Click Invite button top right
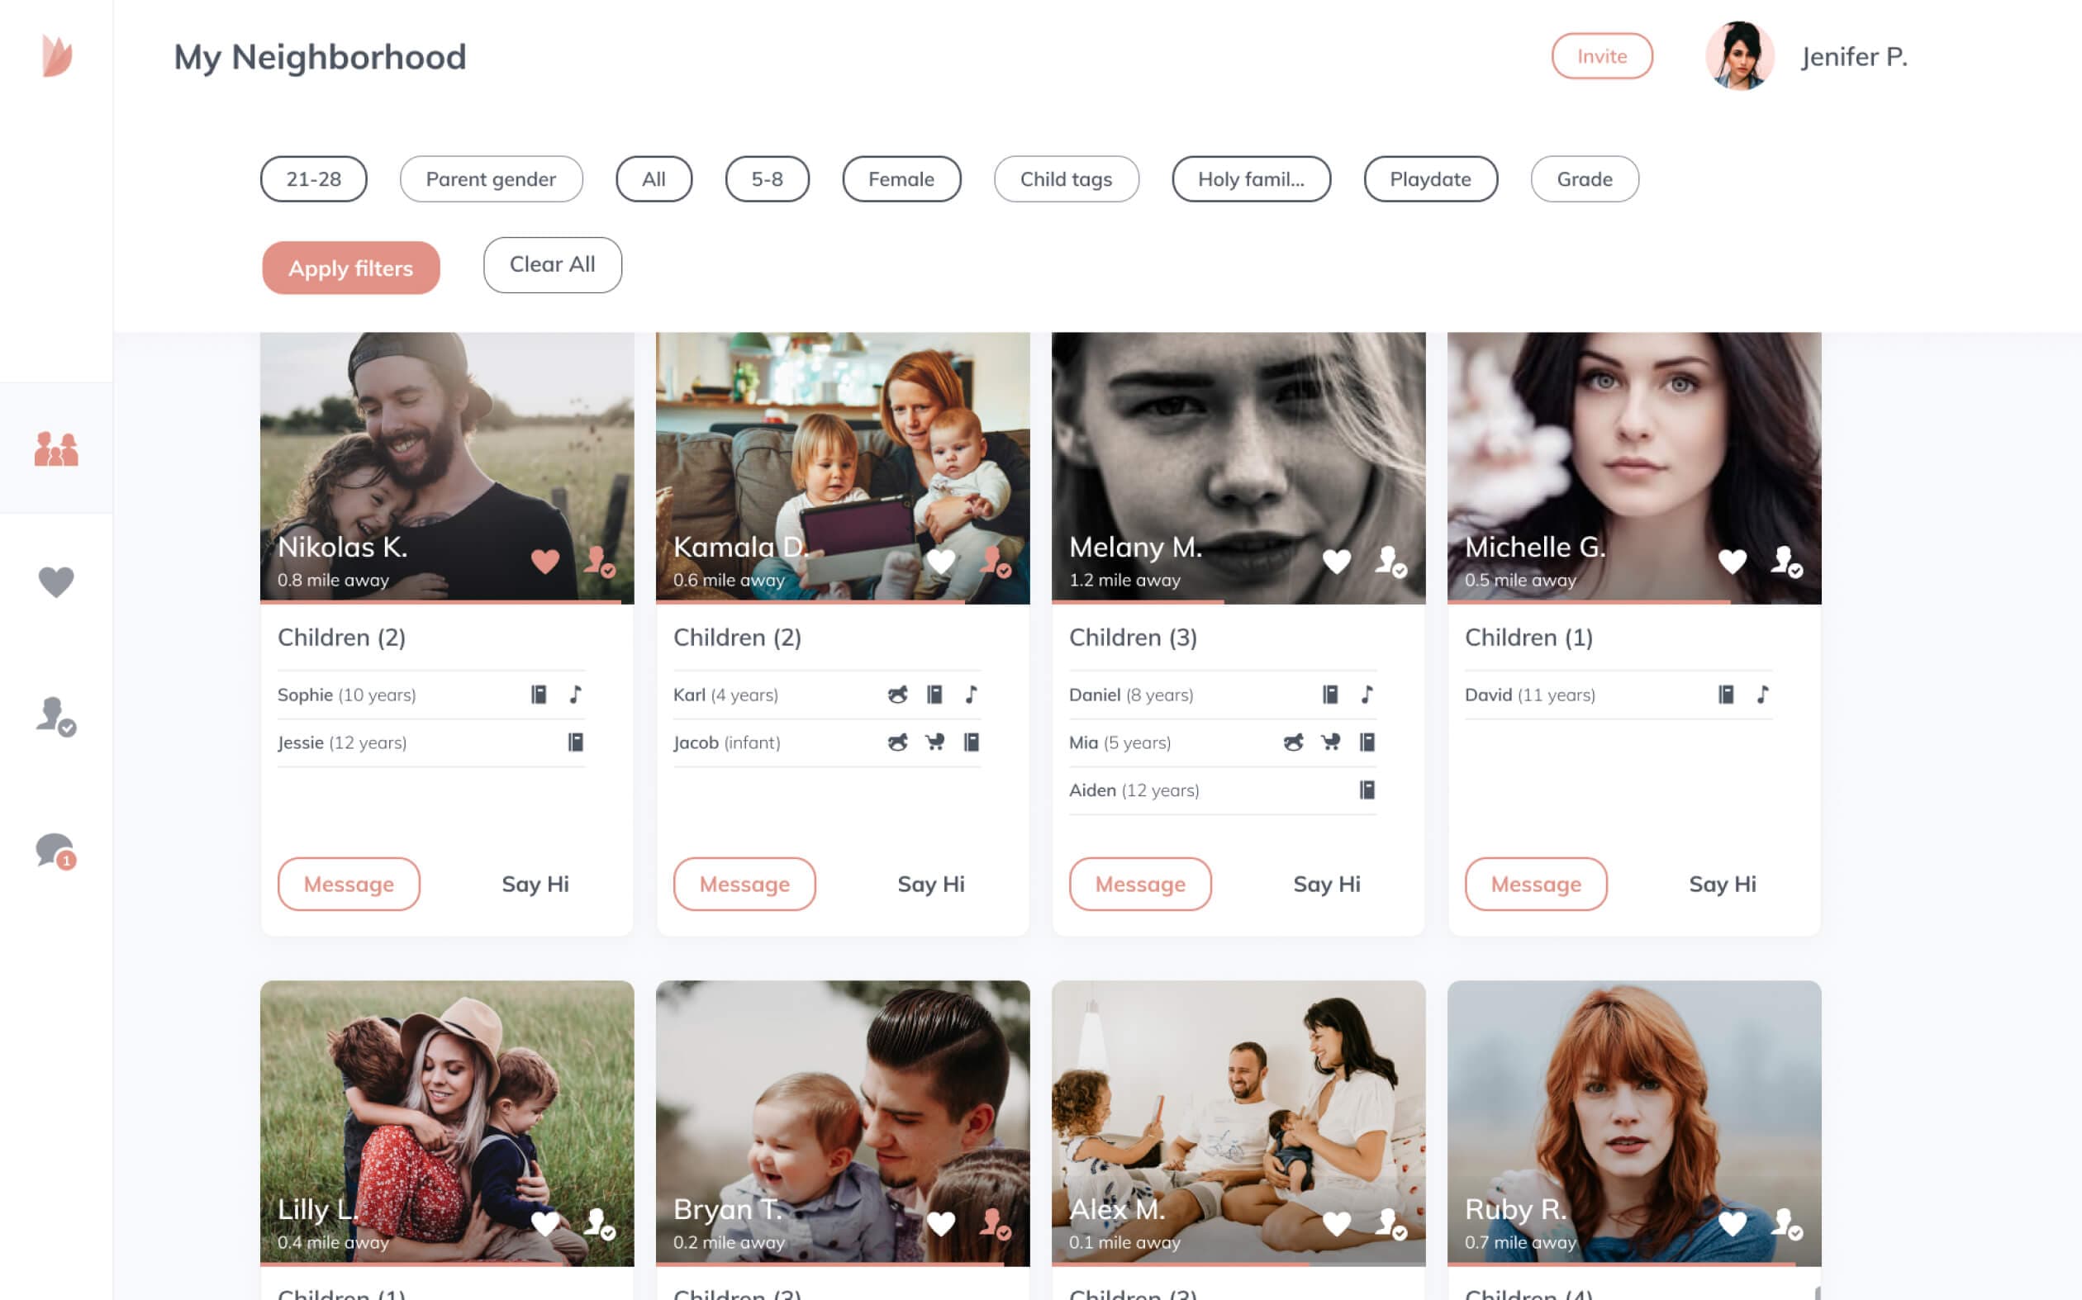The image size is (2082, 1300). [1601, 55]
